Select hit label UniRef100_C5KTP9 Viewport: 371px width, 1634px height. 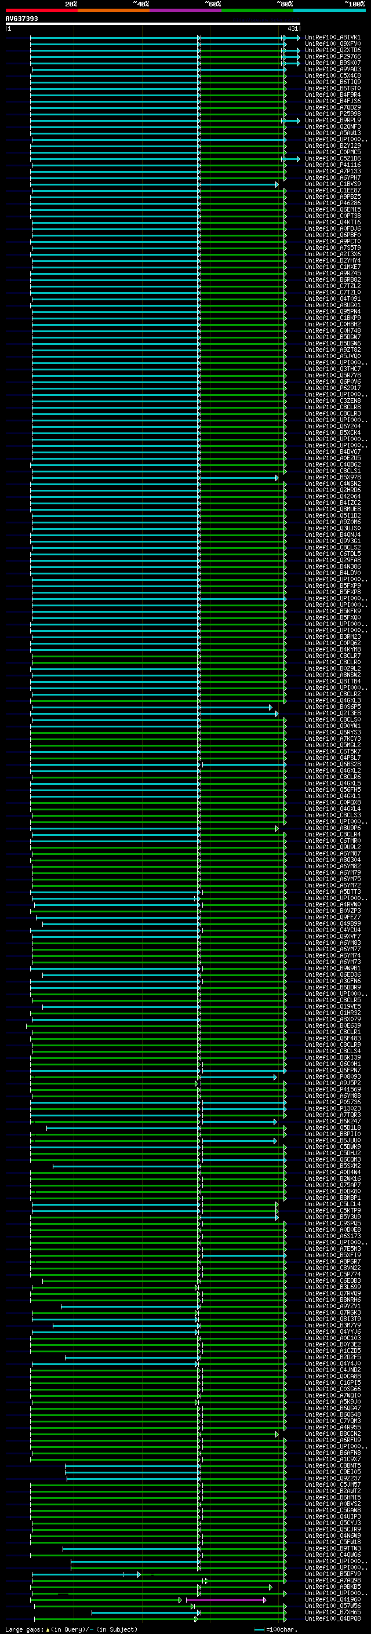pyautogui.click(x=332, y=1210)
